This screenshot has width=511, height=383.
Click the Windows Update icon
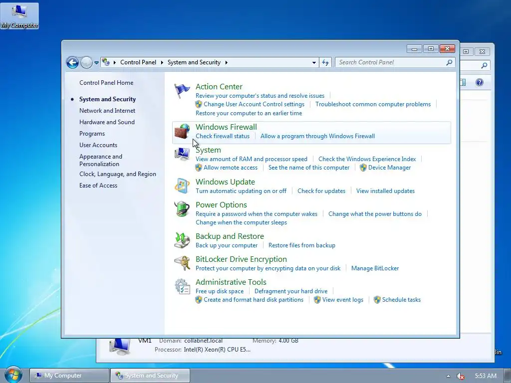[x=182, y=186]
